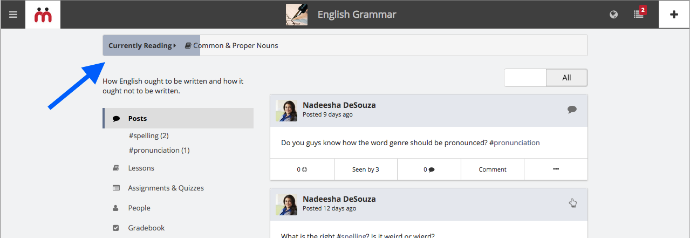Filter by #pronunciation (1) sidebar tag

[159, 151]
